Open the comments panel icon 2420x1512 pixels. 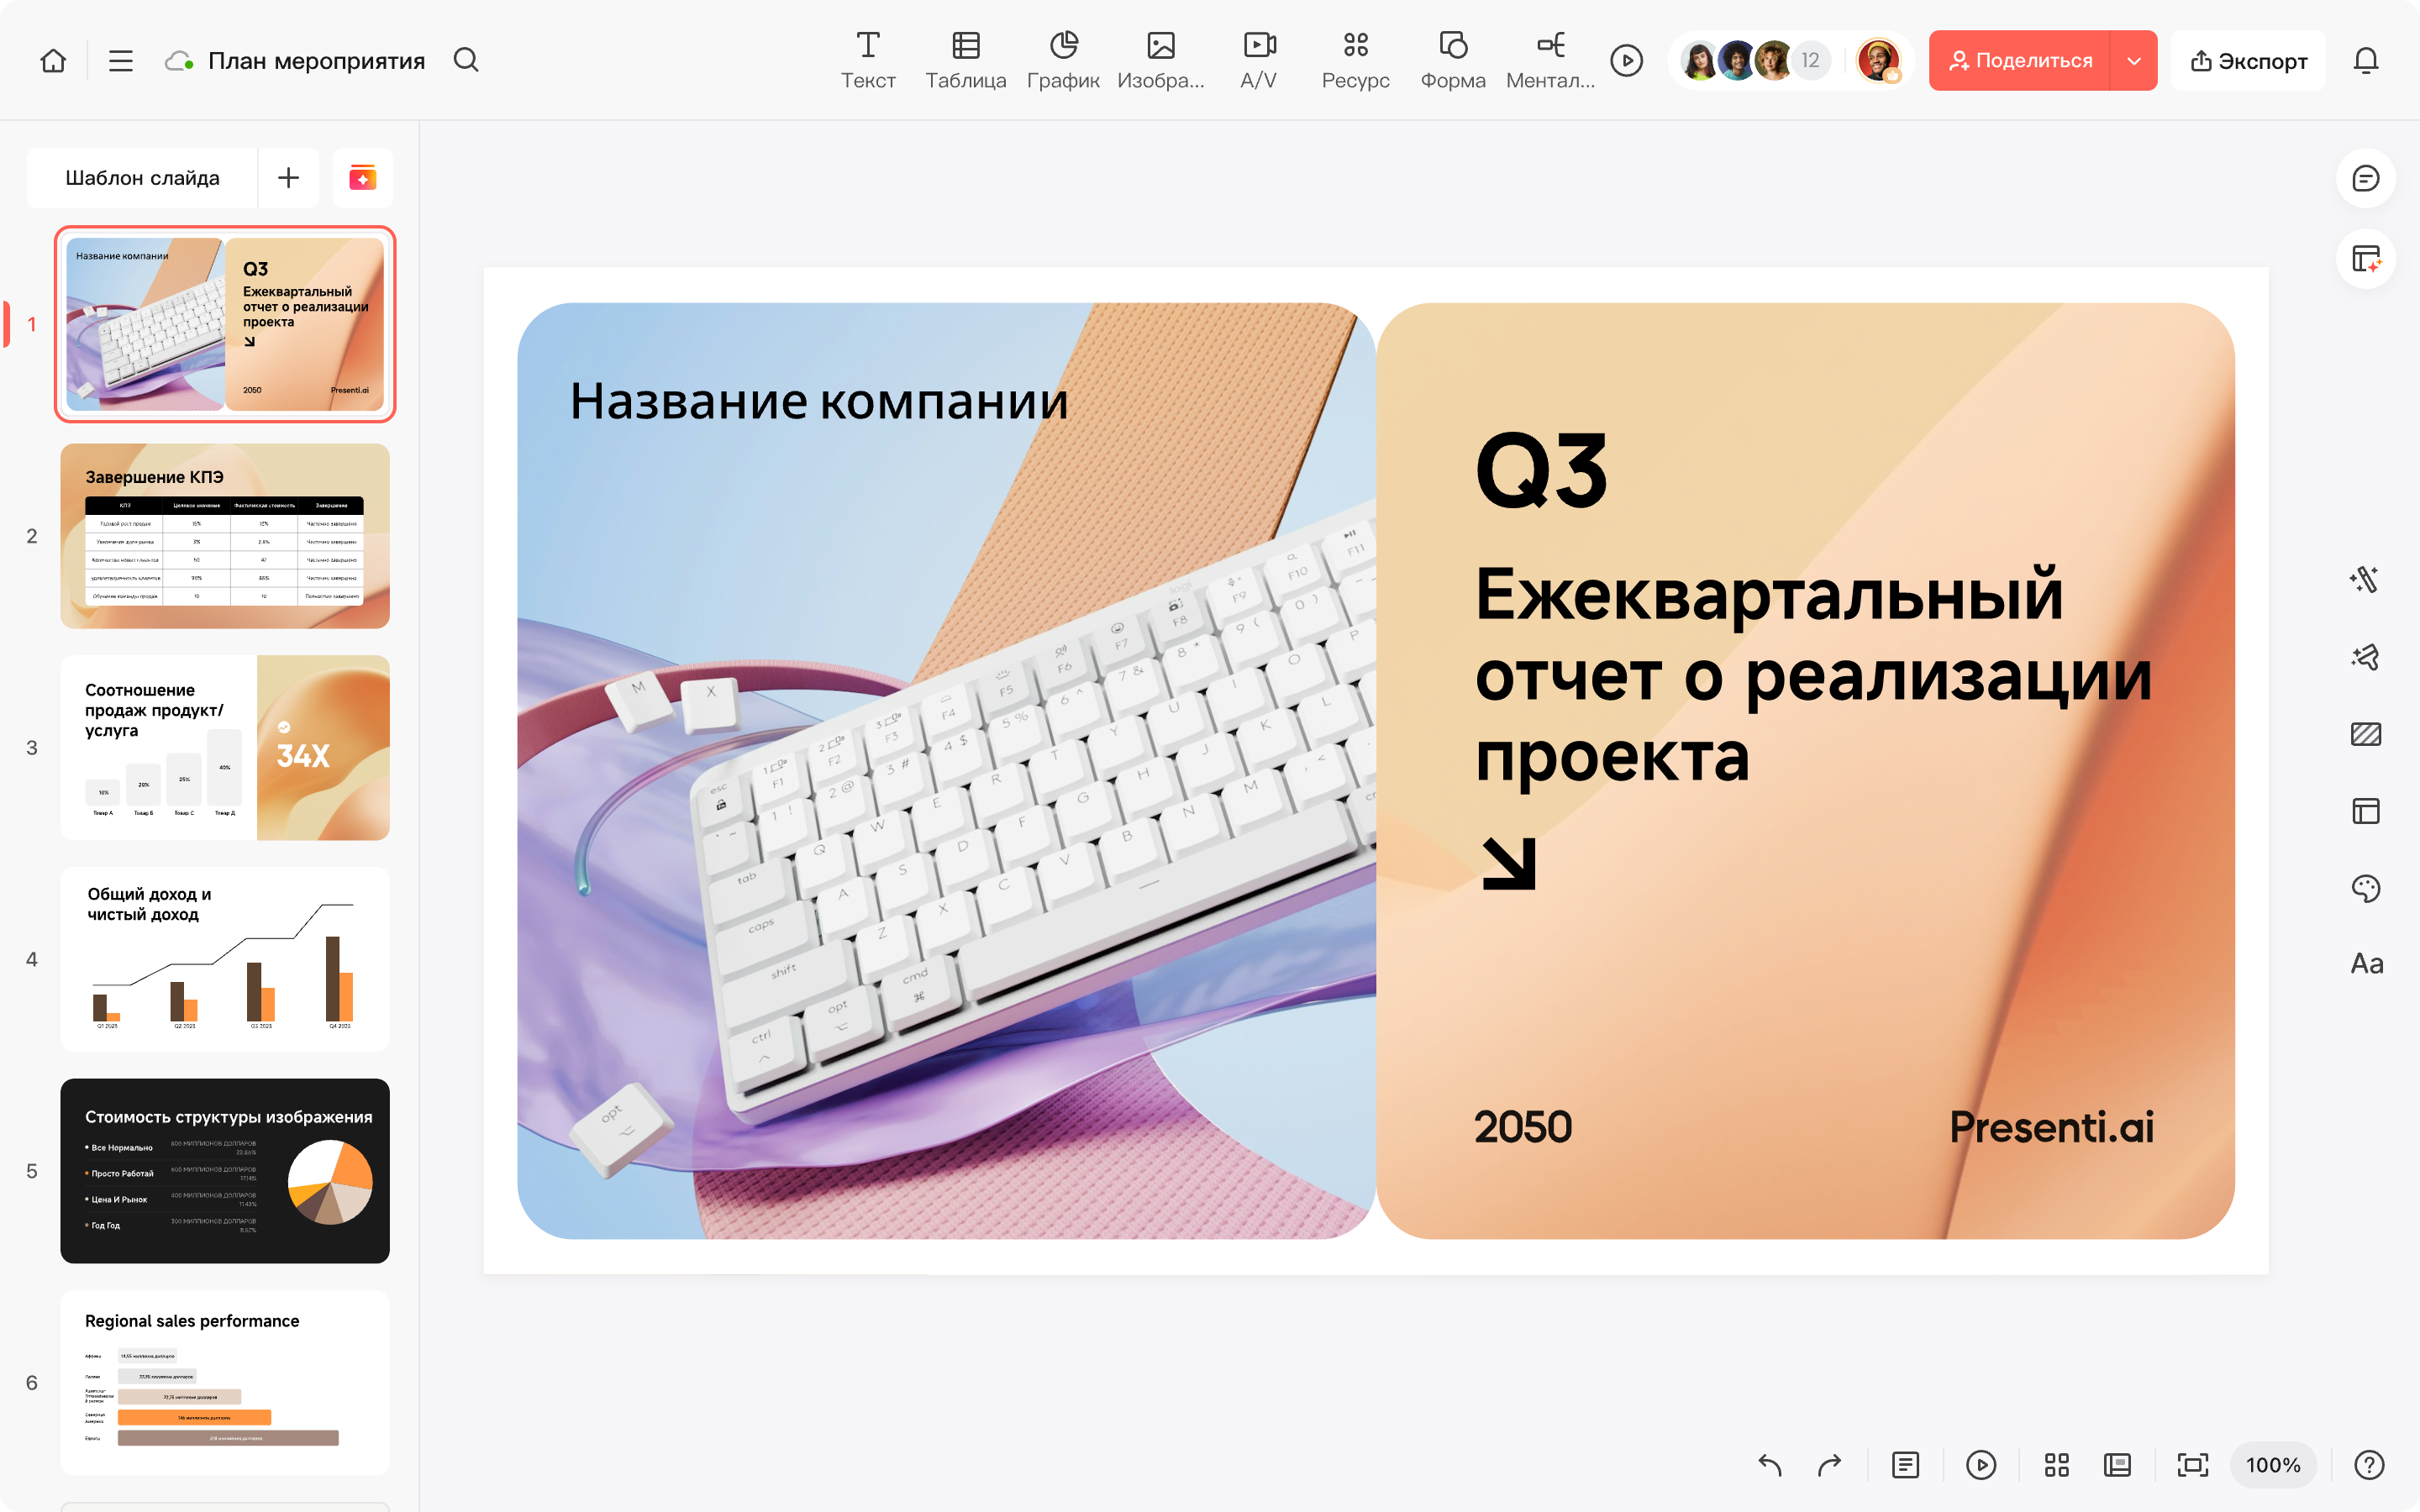tap(2365, 179)
